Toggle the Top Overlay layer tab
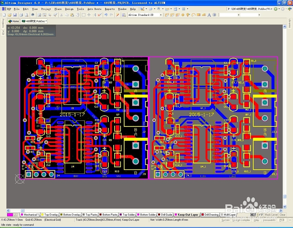 (50, 215)
